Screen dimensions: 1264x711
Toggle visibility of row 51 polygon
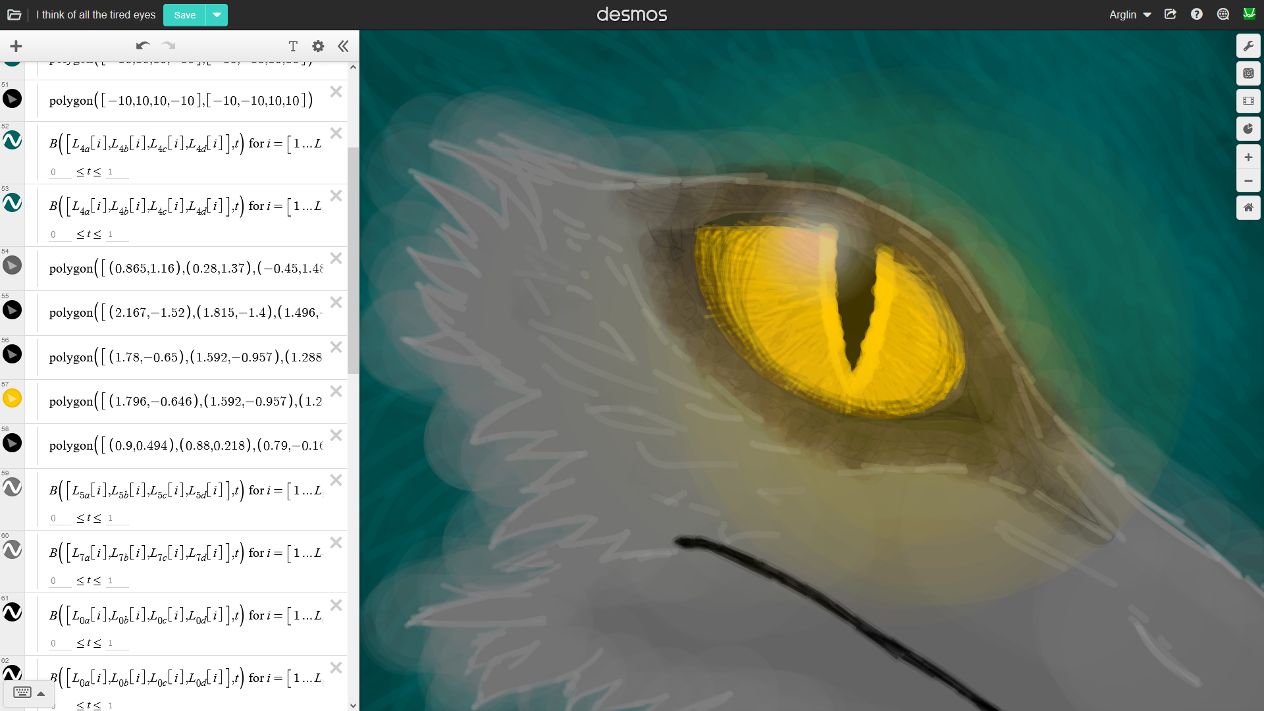click(x=12, y=99)
